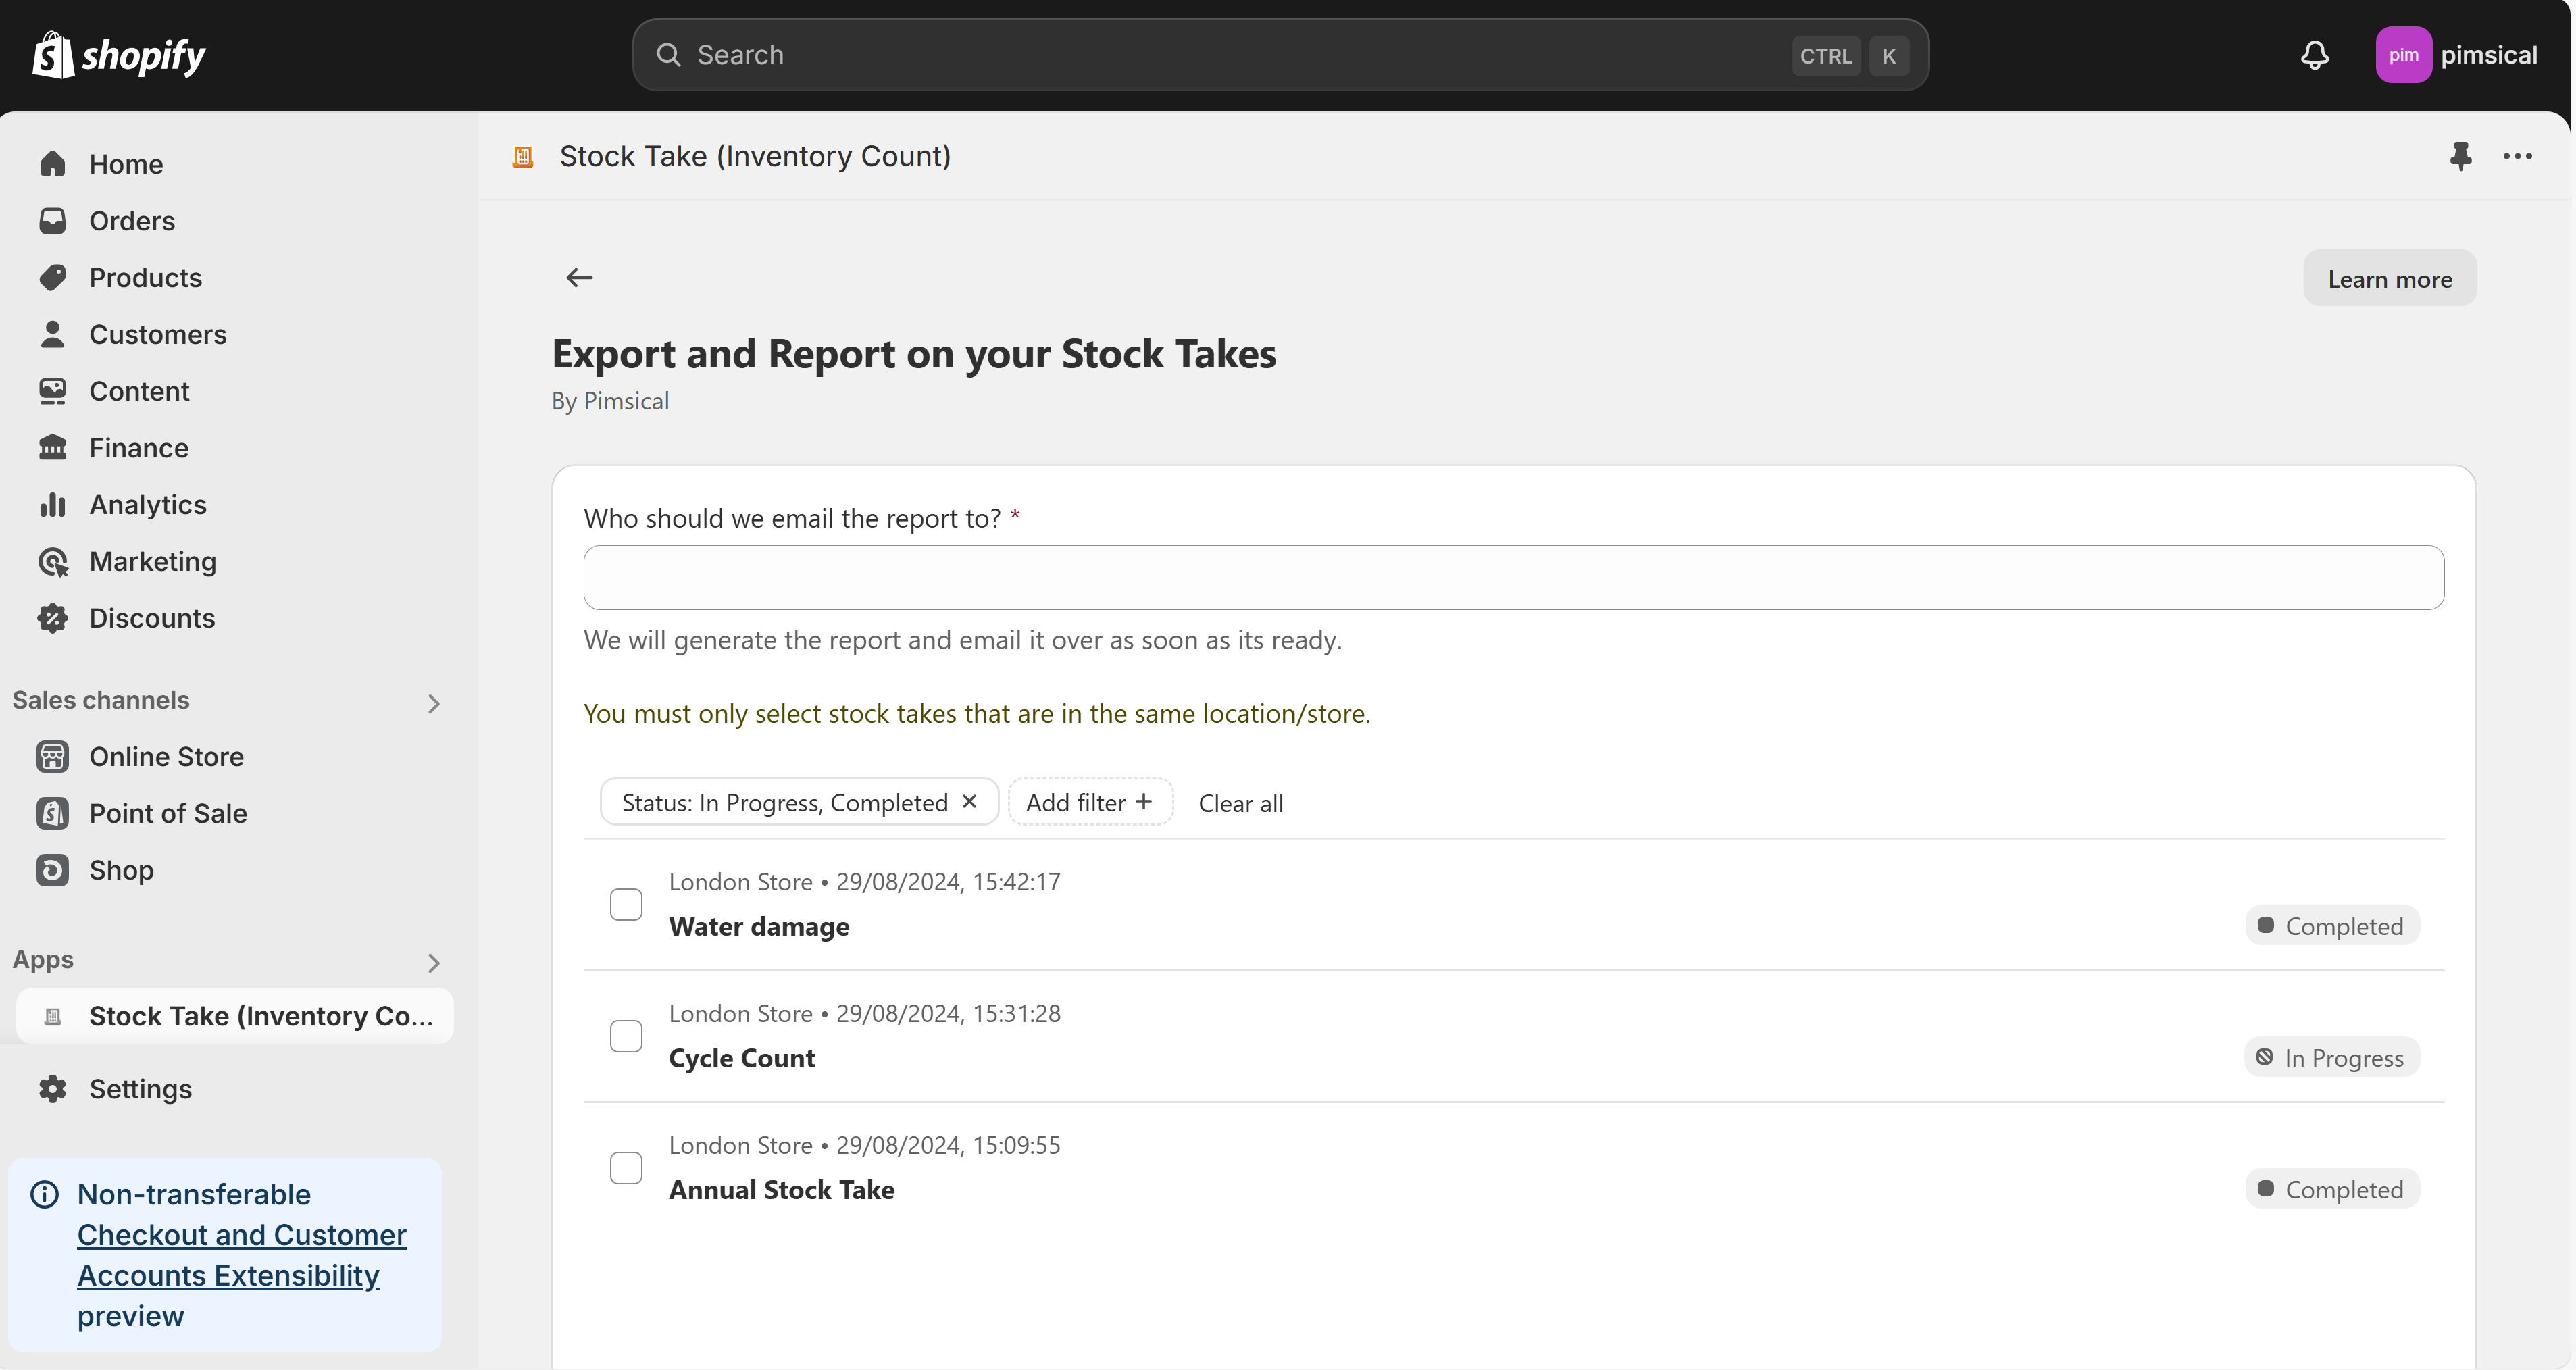Pin the Stock Take app

[x=2461, y=156]
